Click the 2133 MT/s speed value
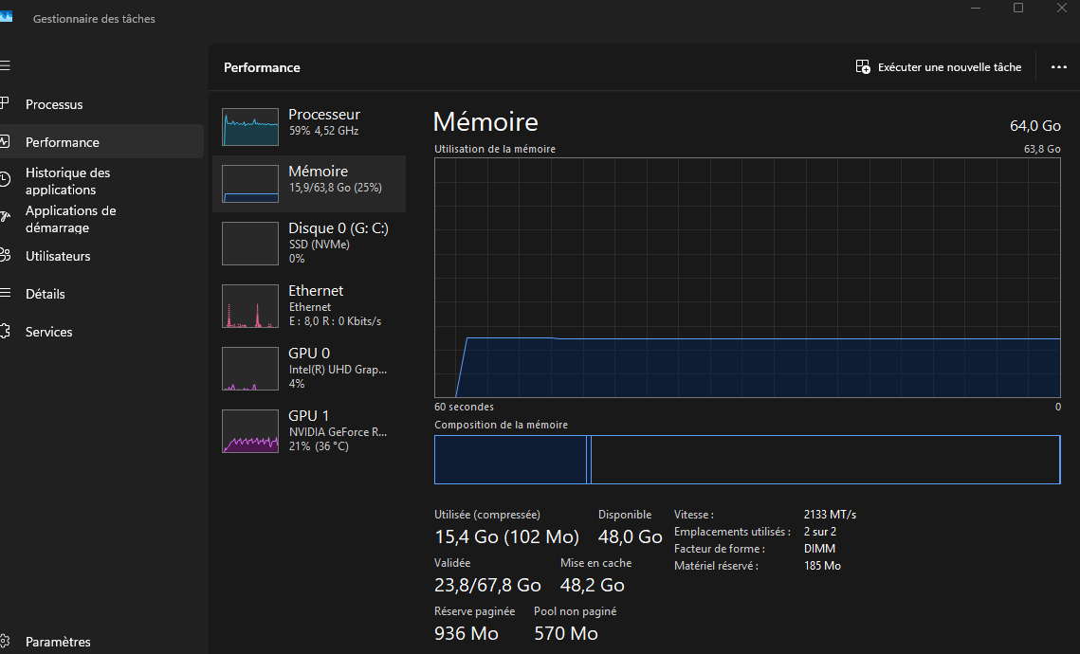Viewport: 1080px width, 654px height. (x=830, y=515)
